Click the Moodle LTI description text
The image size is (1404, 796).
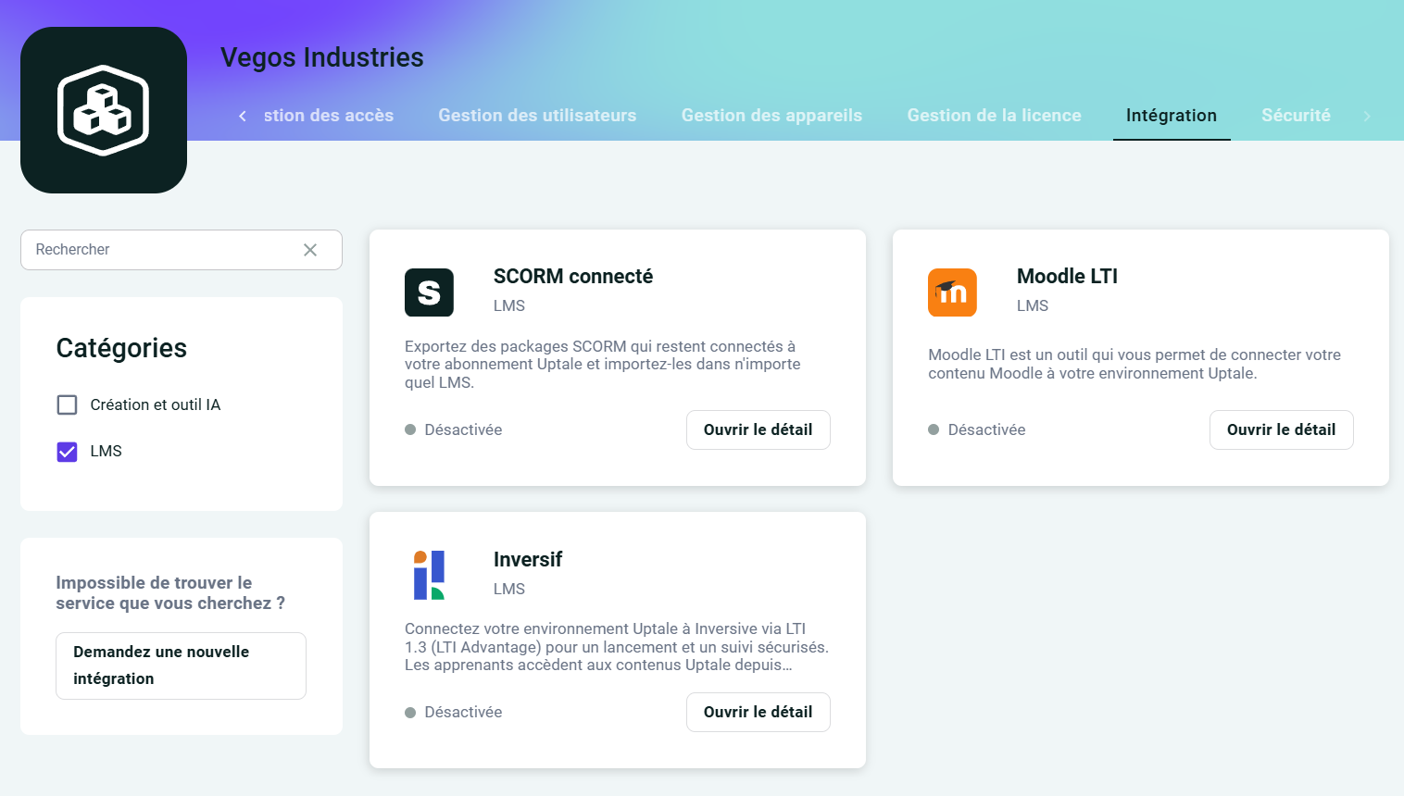tap(1134, 364)
